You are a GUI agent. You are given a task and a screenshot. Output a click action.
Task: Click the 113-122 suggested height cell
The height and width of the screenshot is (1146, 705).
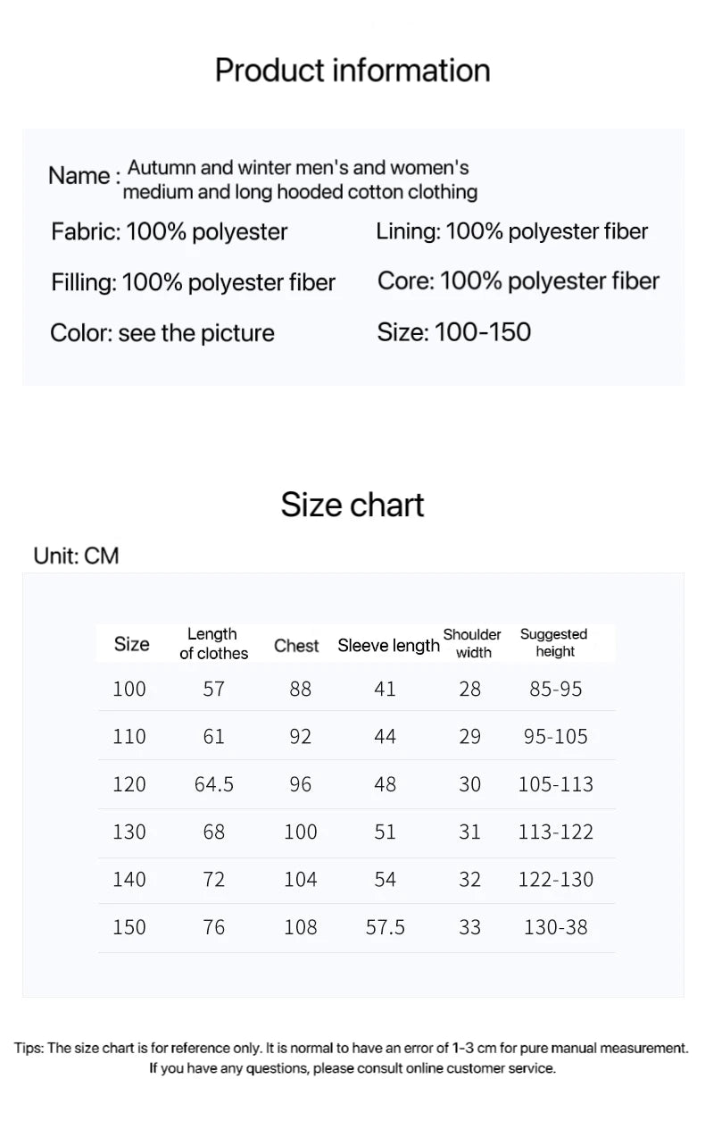pyautogui.click(x=555, y=832)
